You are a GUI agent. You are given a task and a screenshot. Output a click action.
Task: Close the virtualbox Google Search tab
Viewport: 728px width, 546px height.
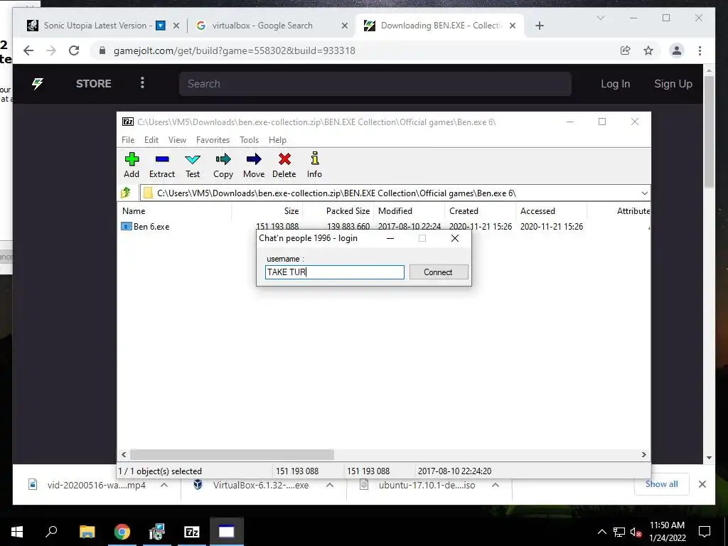click(345, 26)
